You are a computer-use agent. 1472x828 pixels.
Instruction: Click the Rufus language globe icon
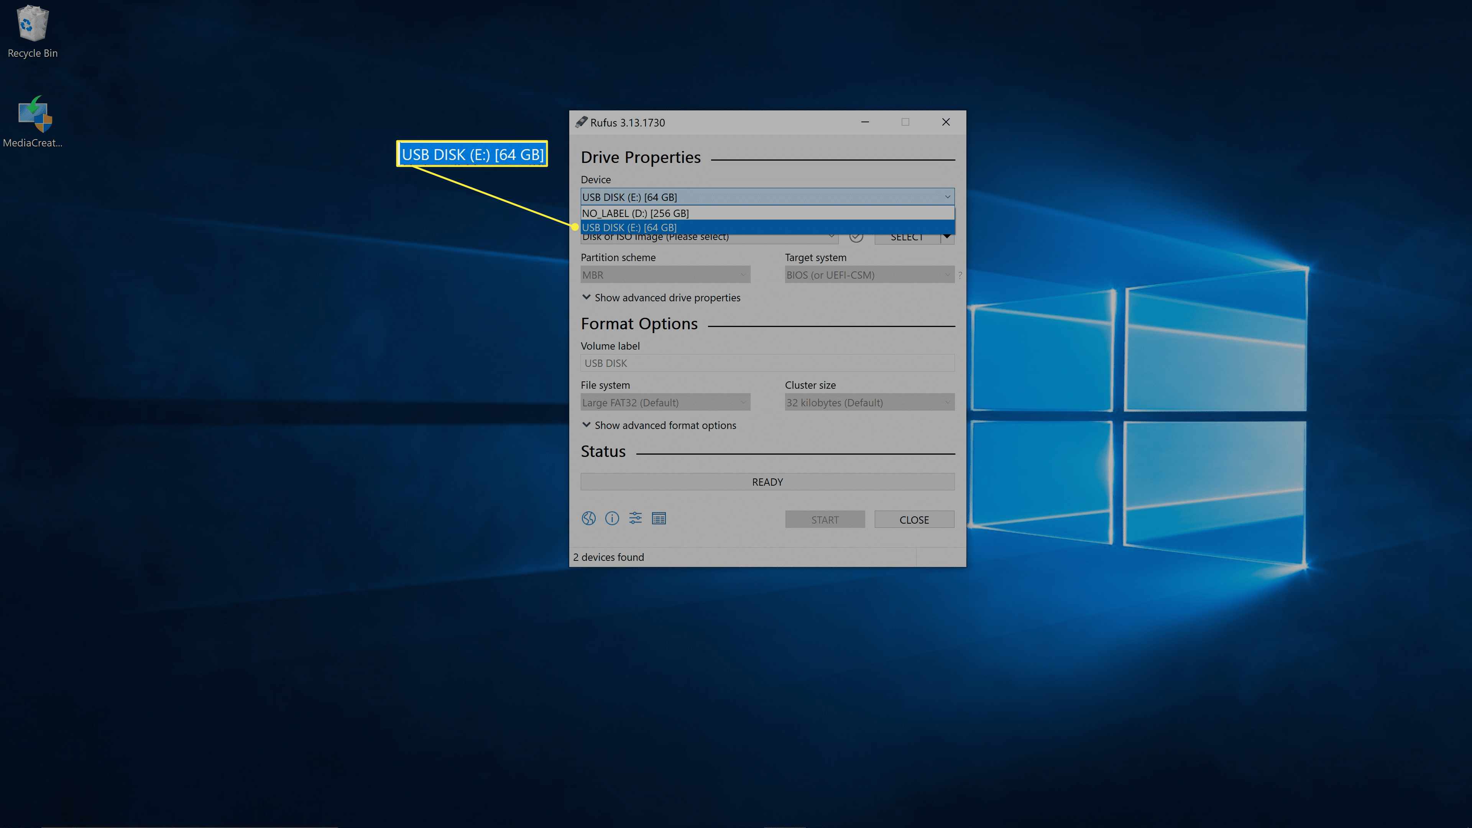[588, 518]
